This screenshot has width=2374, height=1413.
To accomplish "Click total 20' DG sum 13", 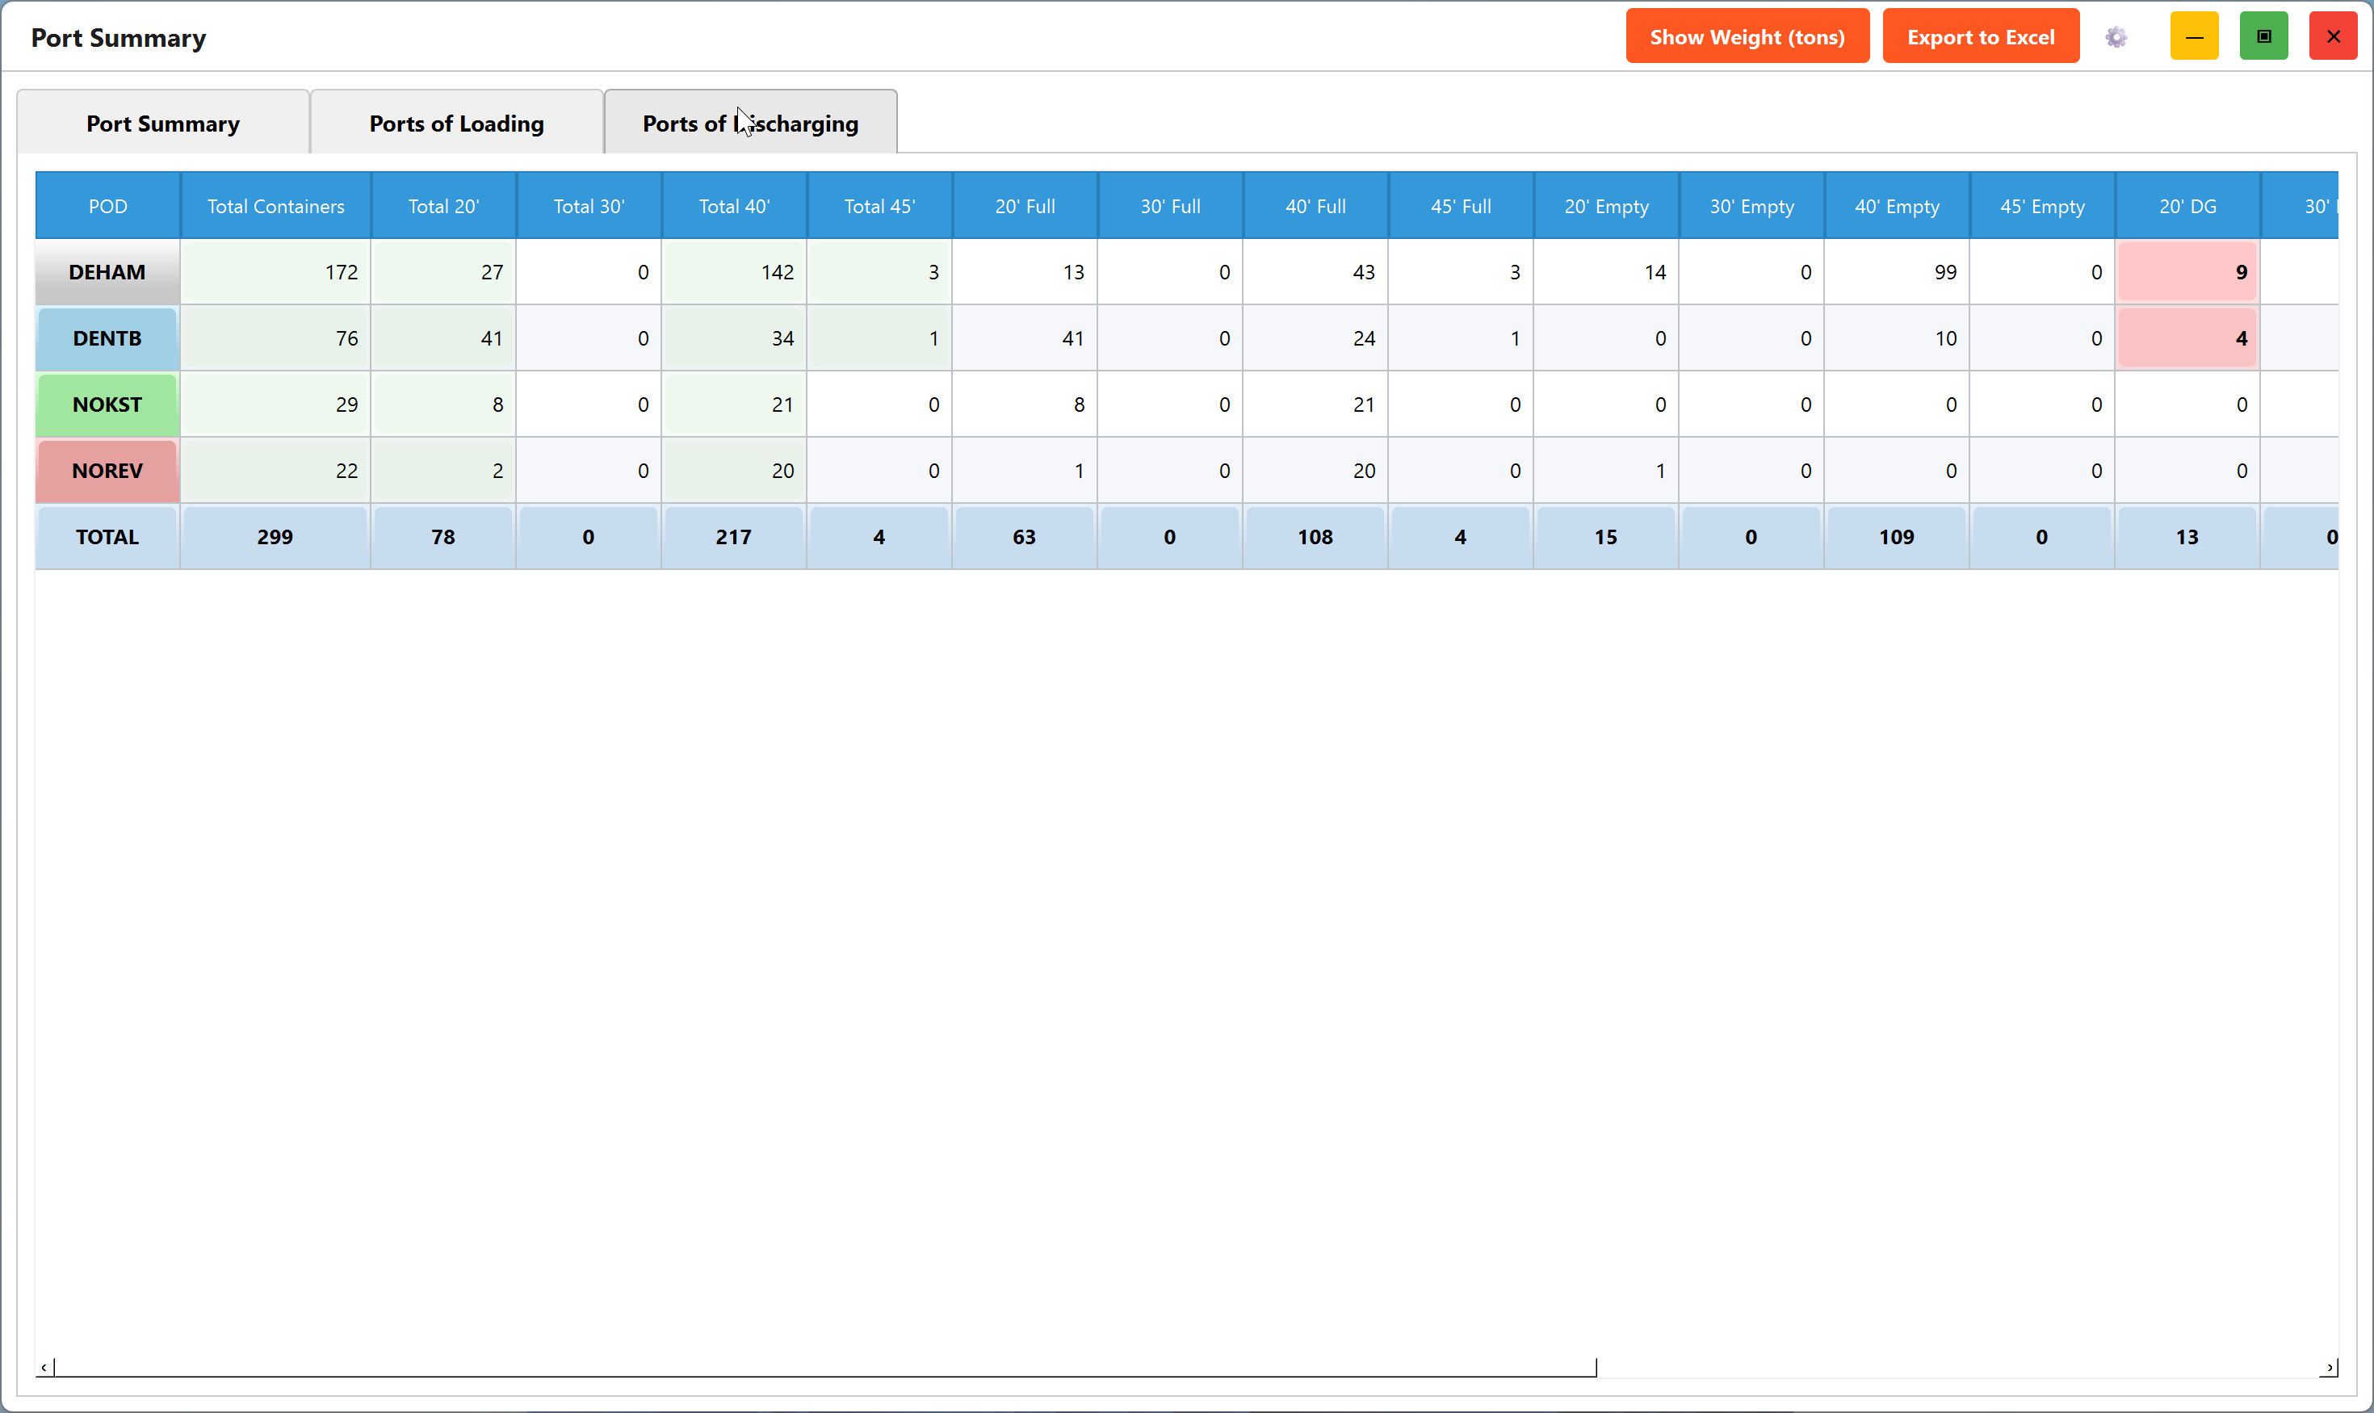I will (2187, 536).
